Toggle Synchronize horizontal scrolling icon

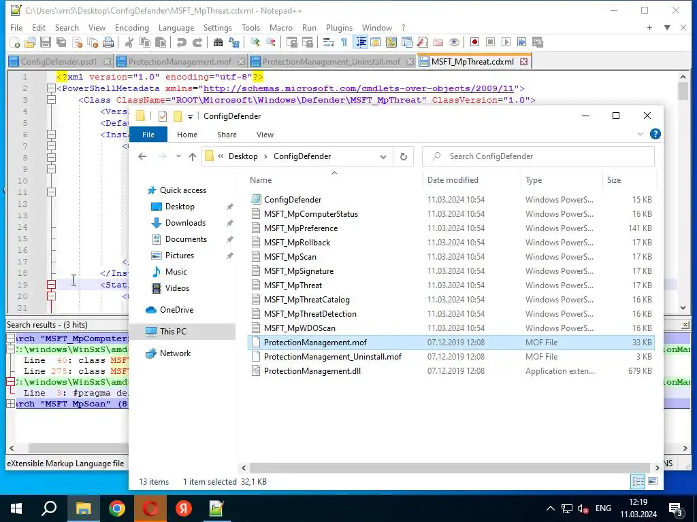tap(307, 42)
